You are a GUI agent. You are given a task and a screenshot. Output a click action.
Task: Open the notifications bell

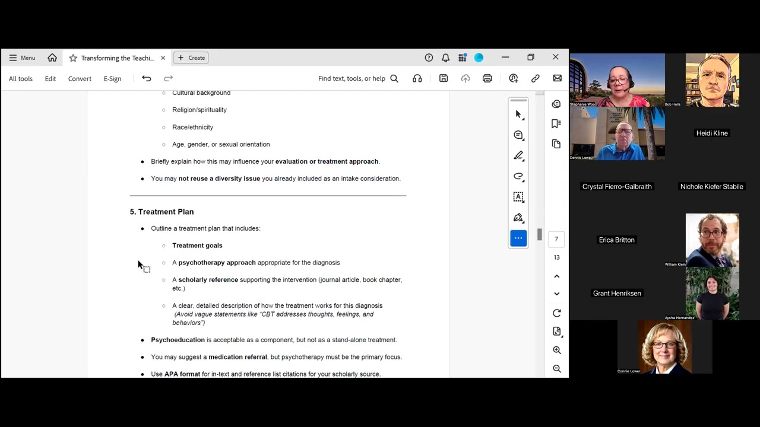(445, 58)
